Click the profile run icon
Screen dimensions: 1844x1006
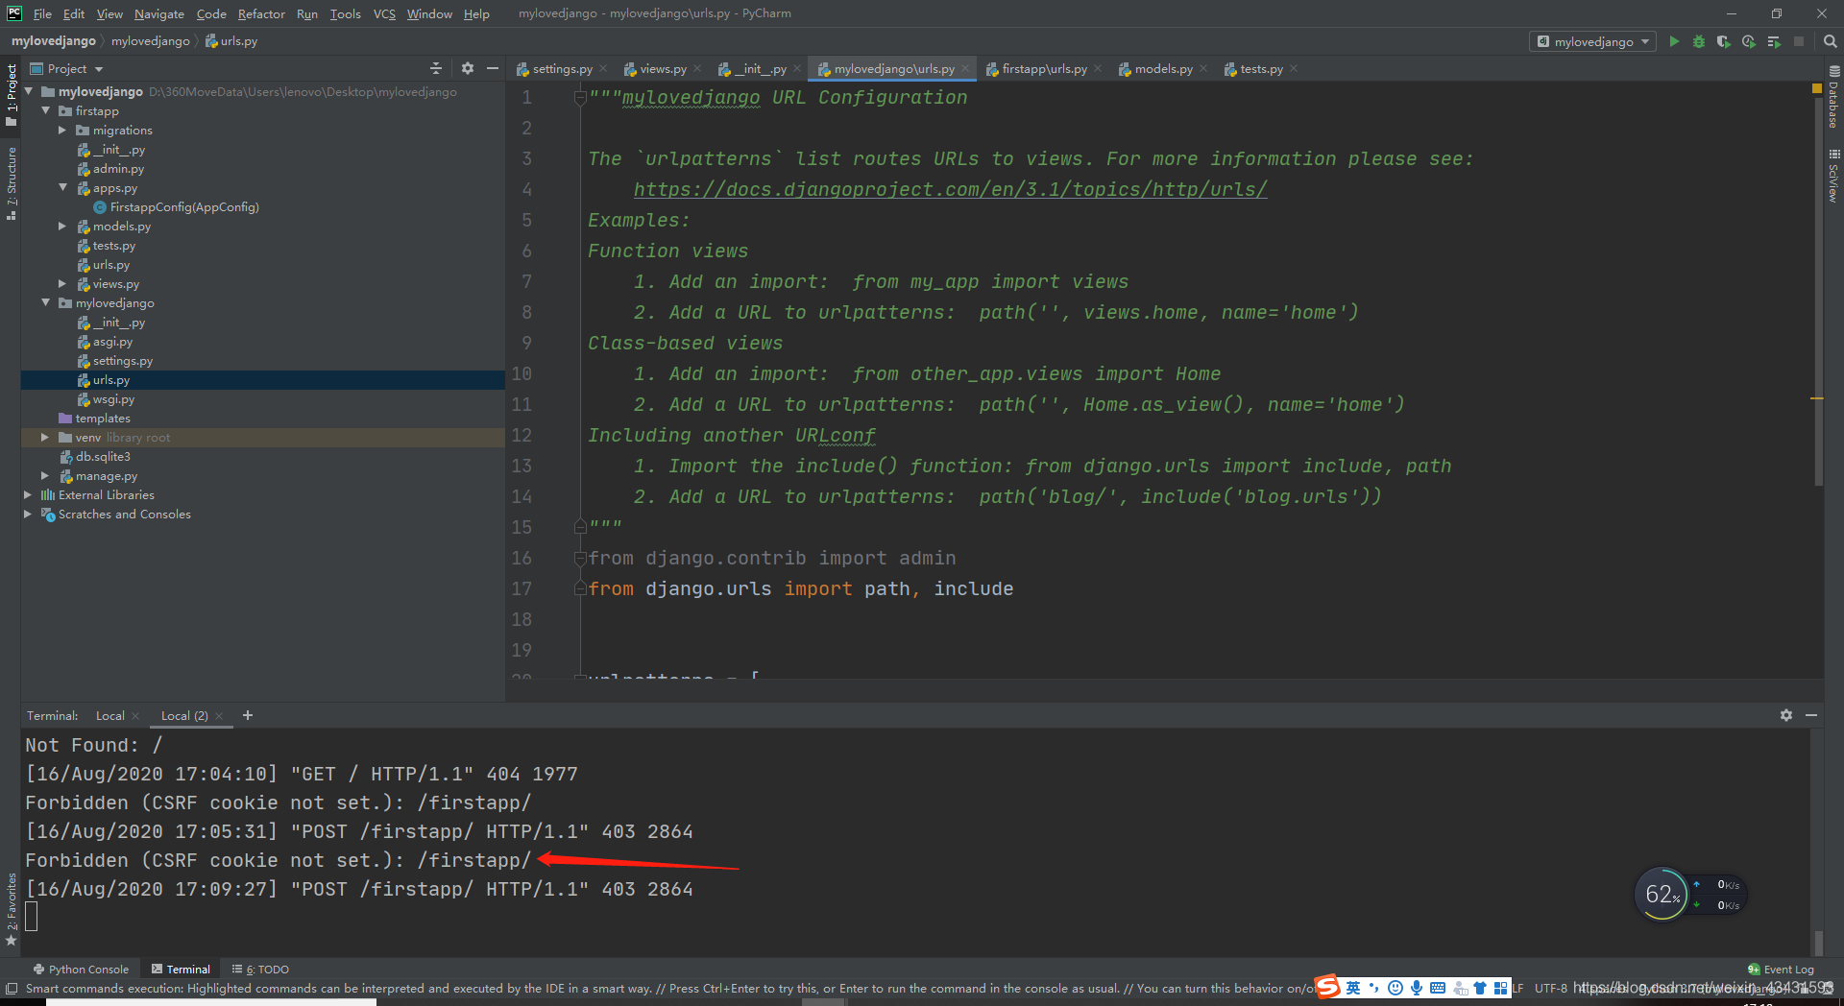1749,41
